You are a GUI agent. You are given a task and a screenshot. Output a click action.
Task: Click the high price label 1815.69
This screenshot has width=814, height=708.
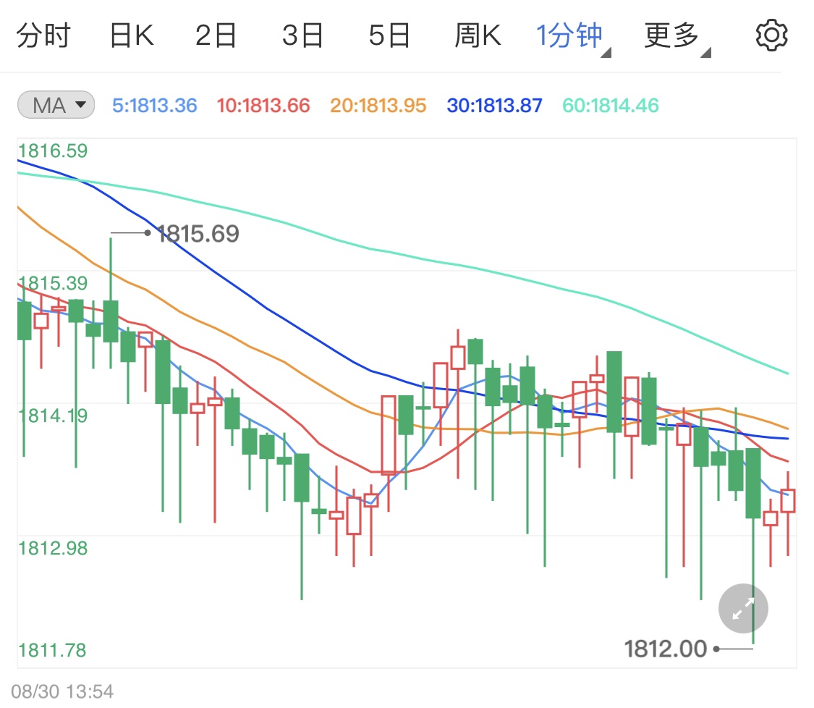198,234
